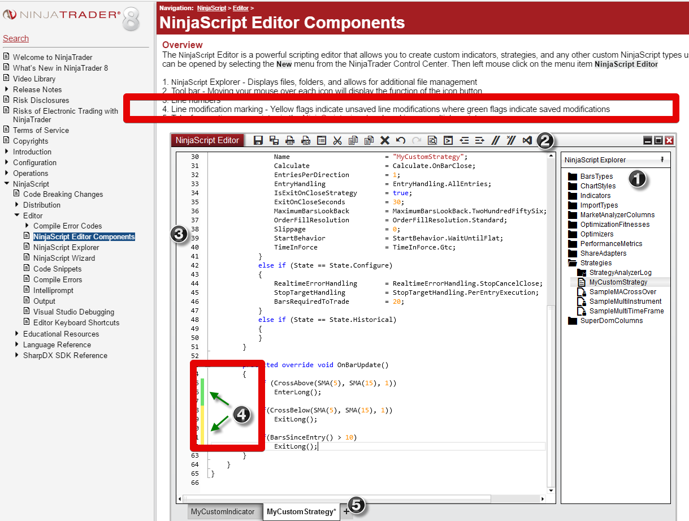Image resolution: width=689 pixels, height=521 pixels.
Task: Click the Visual Studio icon in the toolbar
Action: tap(527, 140)
